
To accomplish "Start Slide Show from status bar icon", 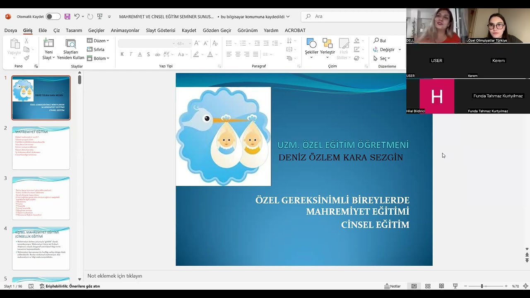I will click(x=455, y=286).
